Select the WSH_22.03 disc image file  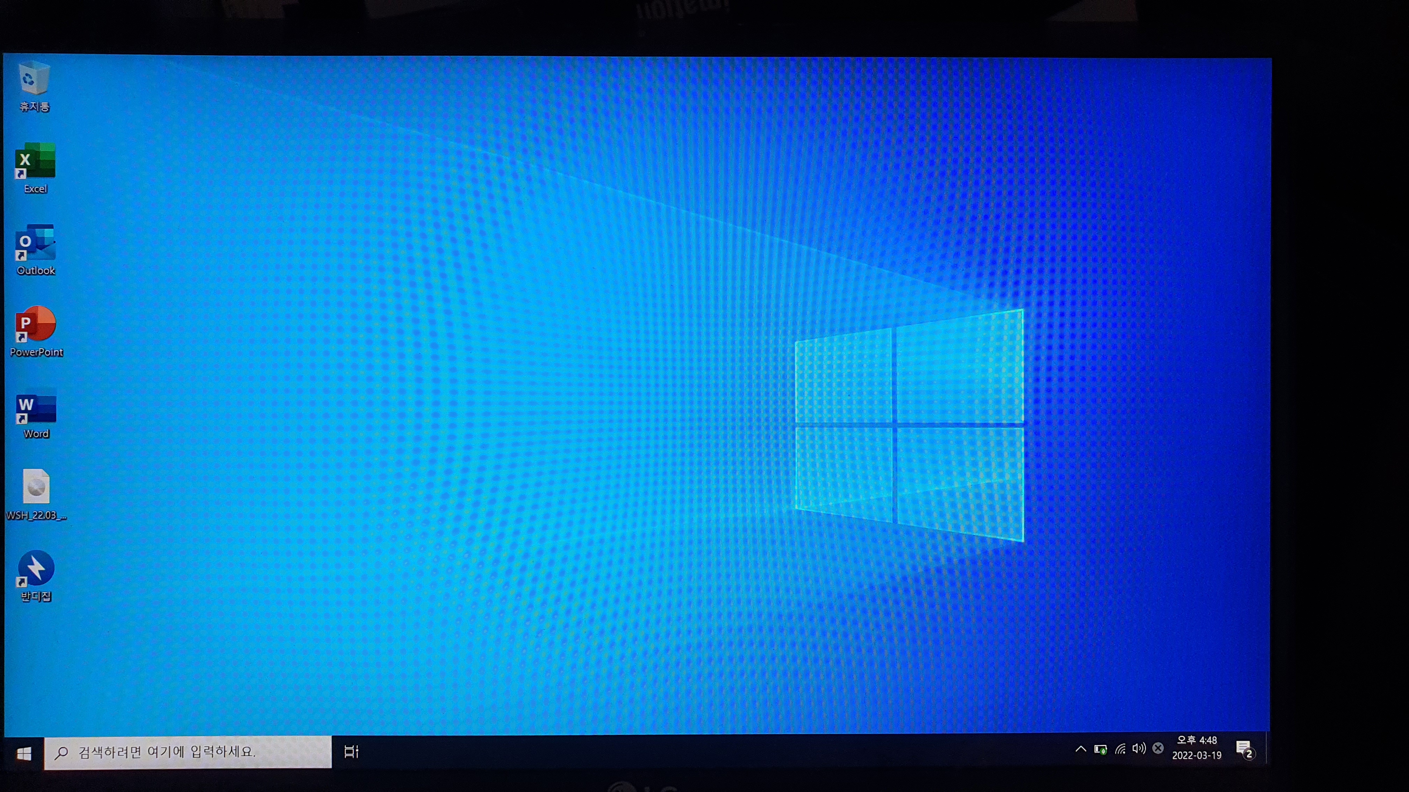[36, 495]
